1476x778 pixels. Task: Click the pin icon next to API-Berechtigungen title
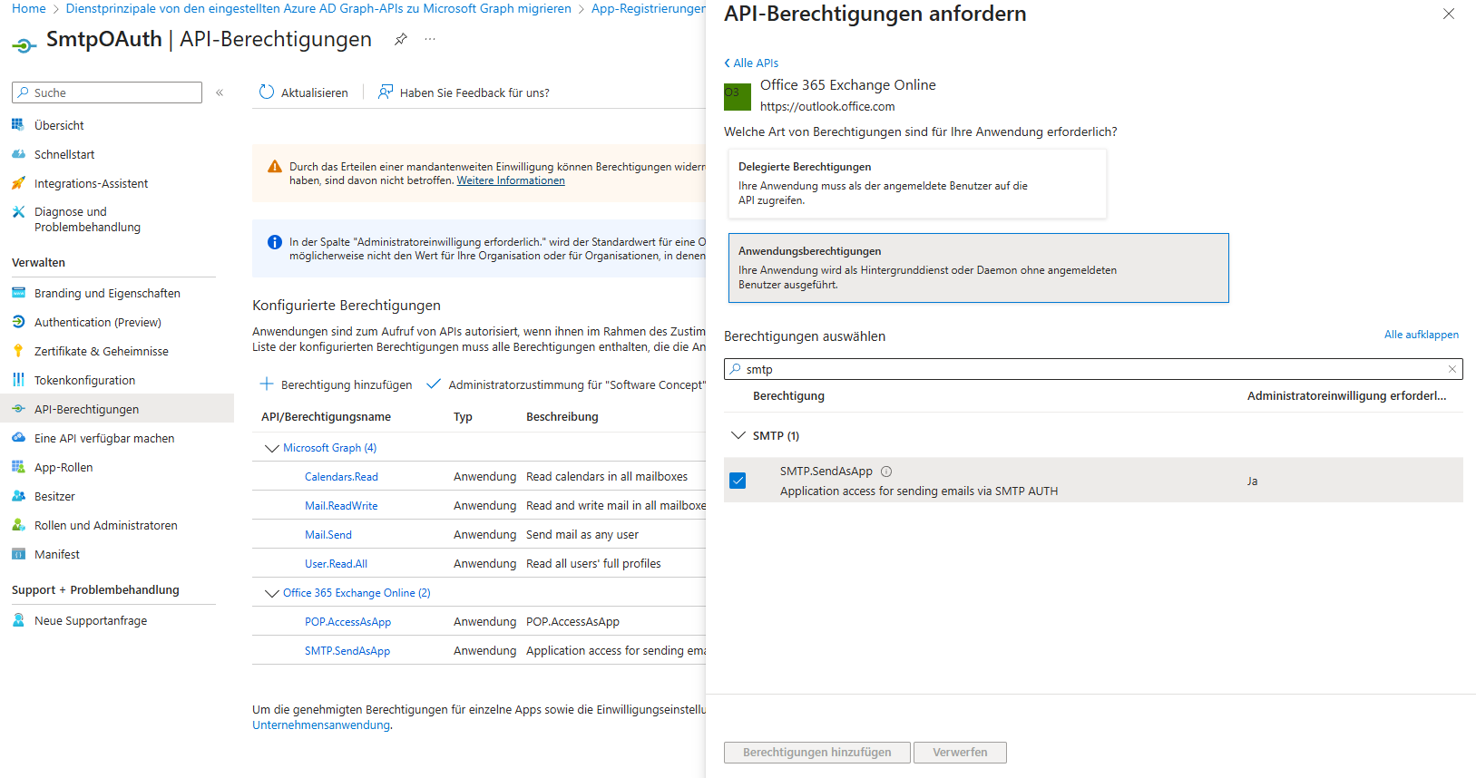pyautogui.click(x=400, y=39)
